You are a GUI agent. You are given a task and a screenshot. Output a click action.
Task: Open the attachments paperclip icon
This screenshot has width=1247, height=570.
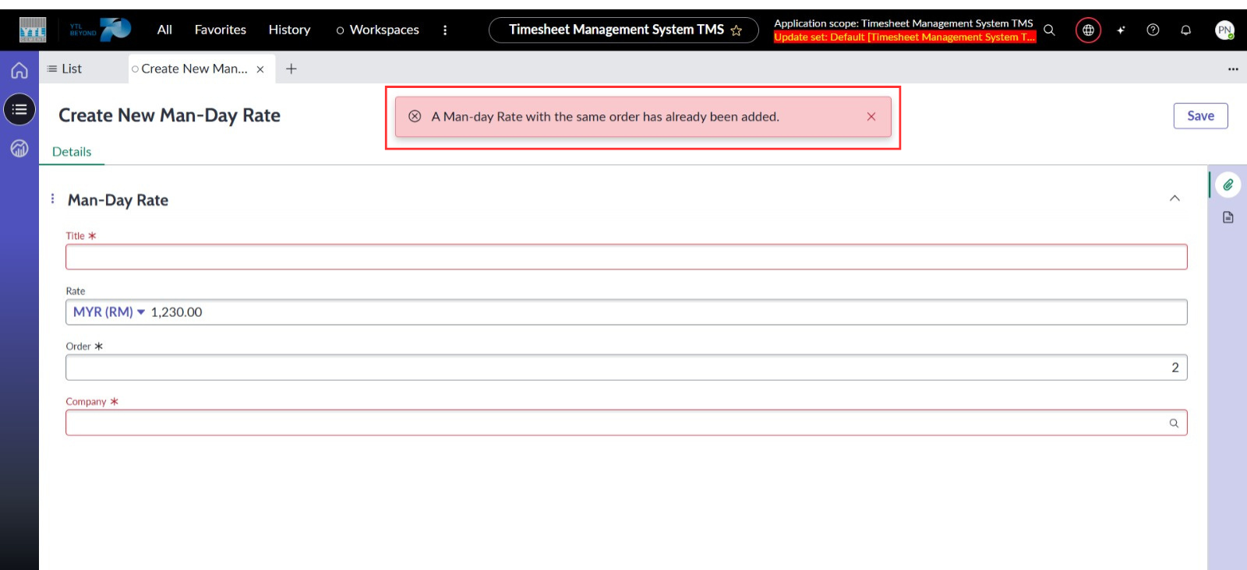1228,185
